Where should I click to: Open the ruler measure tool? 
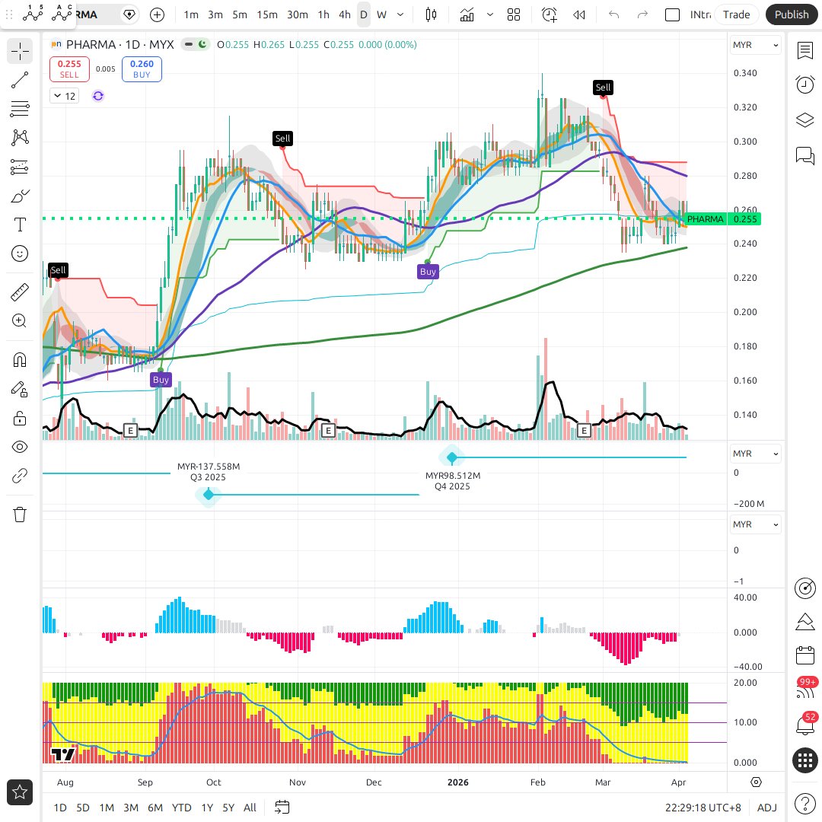20,292
